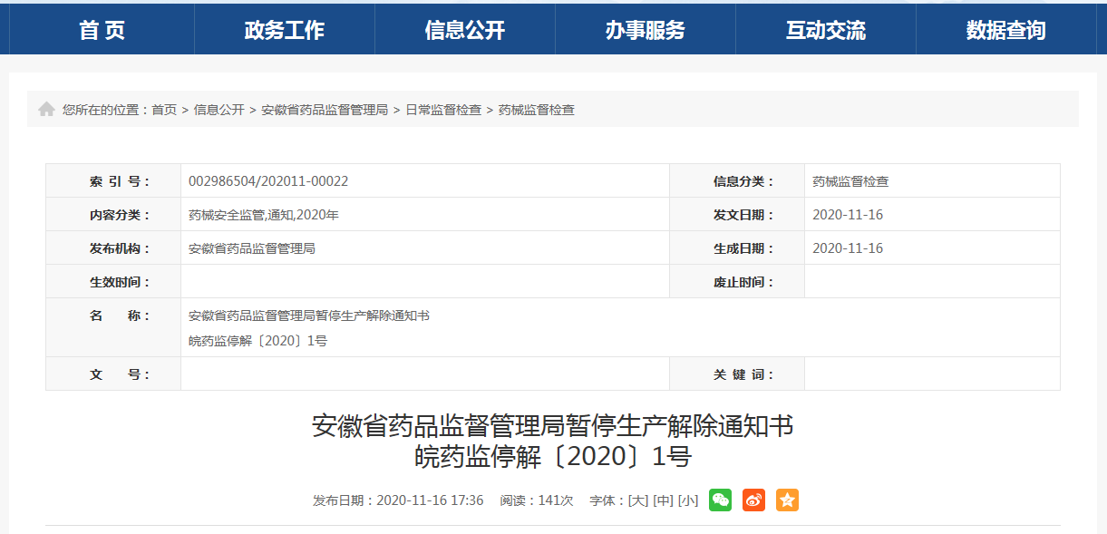The image size is (1107, 534).
Task: Open the 政务工作 navigation tab
Action: (284, 30)
